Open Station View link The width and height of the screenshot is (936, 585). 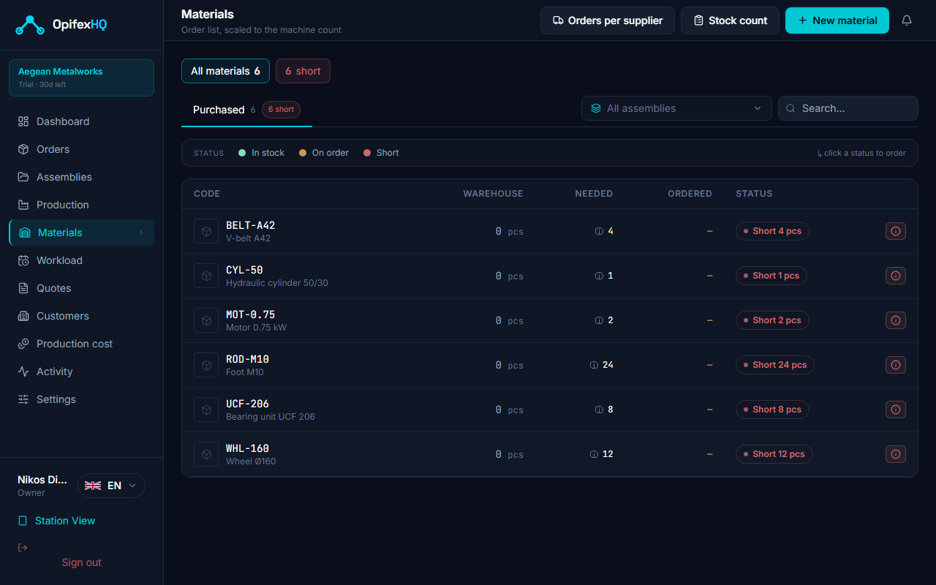(x=57, y=521)
